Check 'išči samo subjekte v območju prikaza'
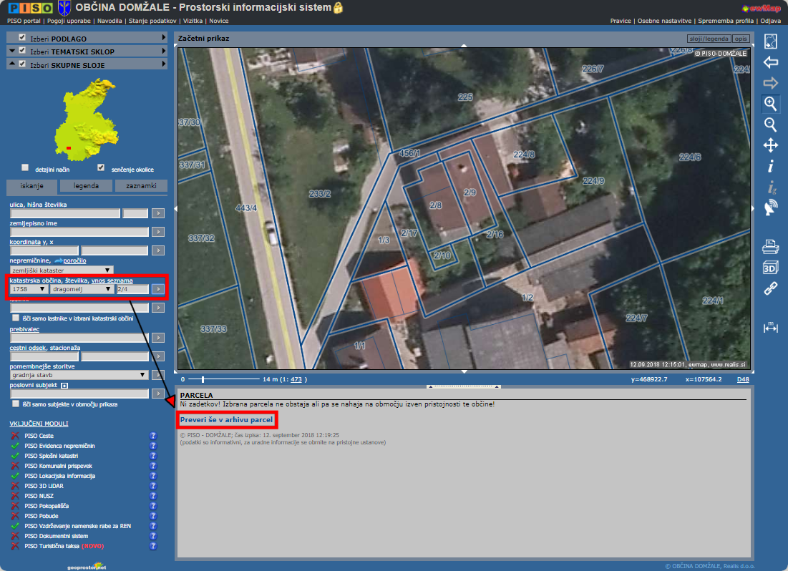Viewport: 788px width, 571px height. [x=15, y=404]
